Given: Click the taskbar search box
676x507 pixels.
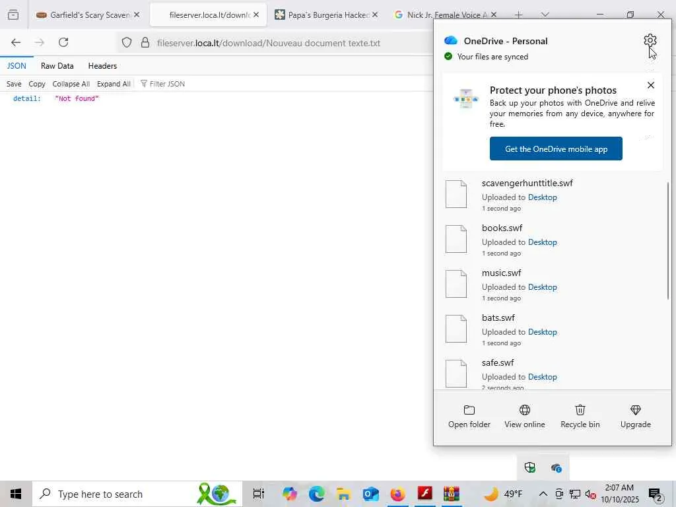Looking at the screenshot, I should point(137,494).
